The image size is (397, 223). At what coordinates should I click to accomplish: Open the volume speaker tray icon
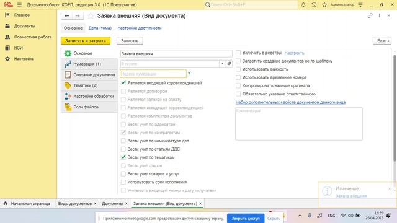350,216
